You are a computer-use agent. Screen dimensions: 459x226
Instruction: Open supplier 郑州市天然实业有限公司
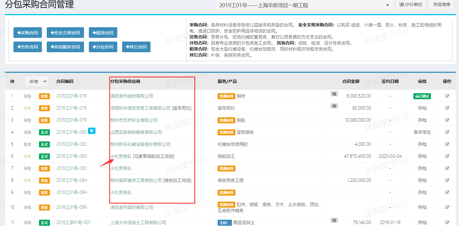tap(134, 120)
